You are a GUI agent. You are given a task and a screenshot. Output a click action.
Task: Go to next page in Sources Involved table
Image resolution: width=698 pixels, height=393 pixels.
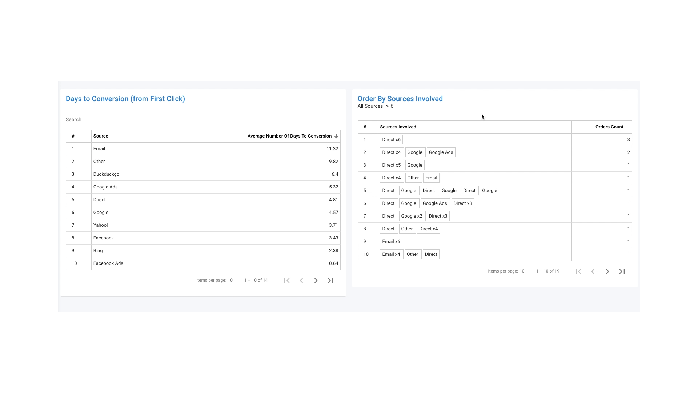click(x=607, y=271)
